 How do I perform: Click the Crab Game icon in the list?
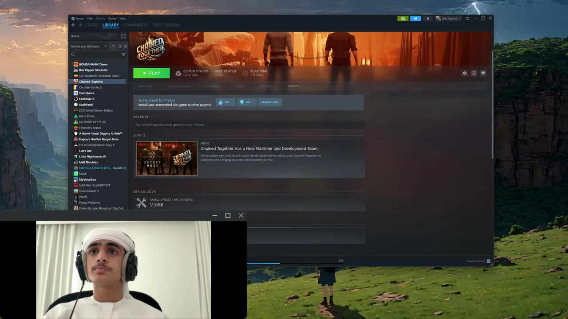[x=76, y=93]
